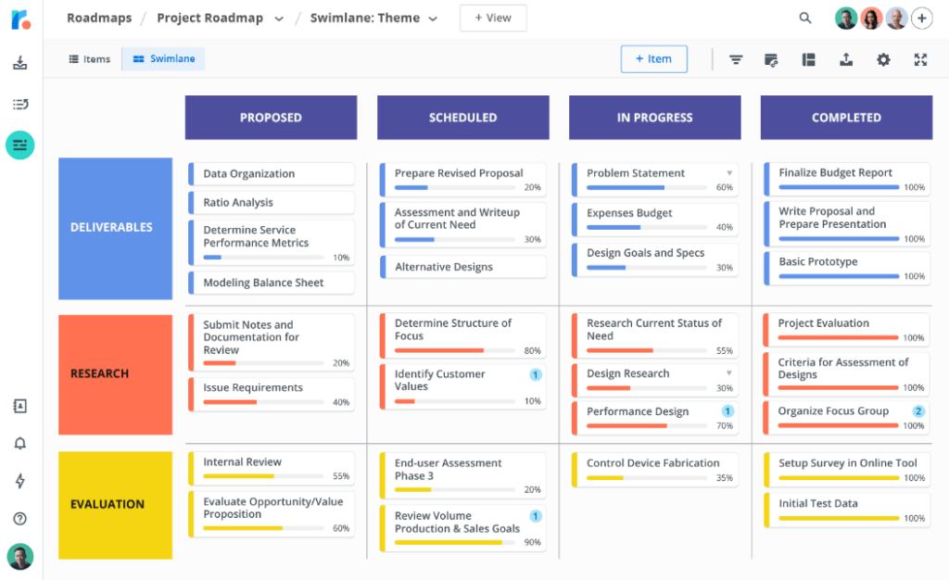The width and height of the screenshot is (949, 580).
Task: Expand the Design Research card arrow
Action: pyautogui.click(x=729, y=373)
